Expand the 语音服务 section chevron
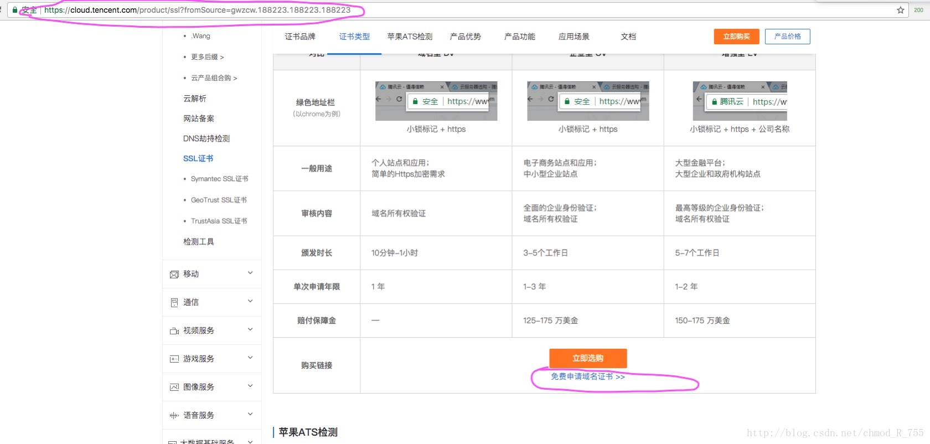 (x=250, y=414)
